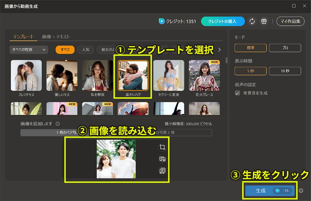The height and width of the screenshot is (201, 311).
Task: Click the クレジットの購入 button
Action: point(223,21)
